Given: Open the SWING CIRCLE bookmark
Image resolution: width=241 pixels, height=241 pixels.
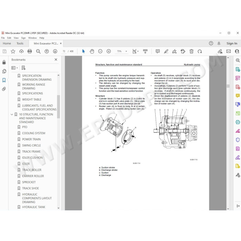Looking at the screenshot, I should click(31, 145).
